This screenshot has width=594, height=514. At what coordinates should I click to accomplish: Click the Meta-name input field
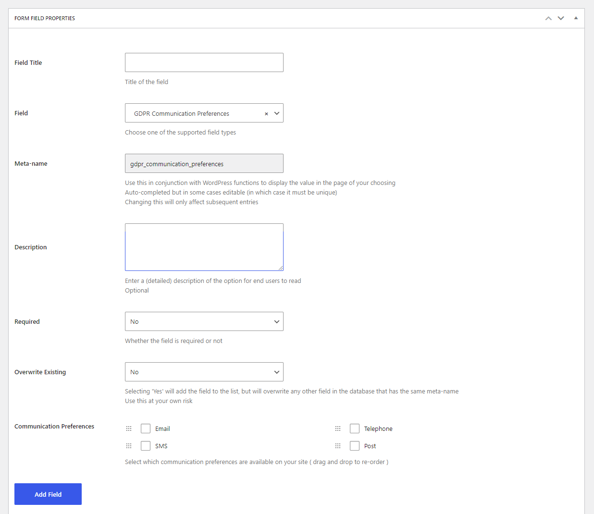(x=204, y=163)
